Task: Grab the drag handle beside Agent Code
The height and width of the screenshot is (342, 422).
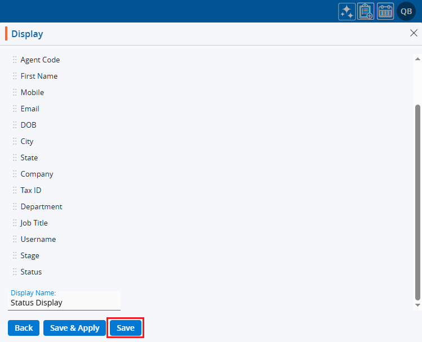Action: (x=15, y=60)
